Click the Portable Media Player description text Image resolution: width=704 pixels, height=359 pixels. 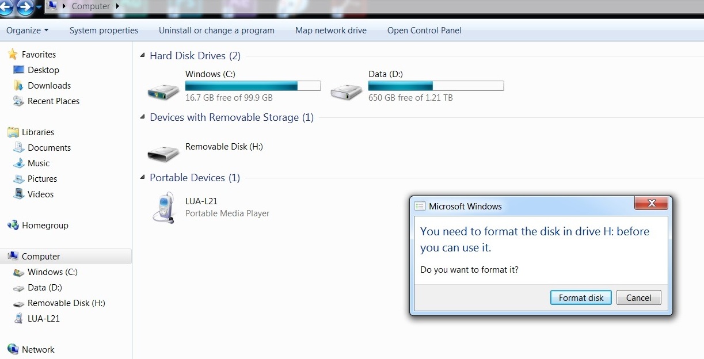(x=227, y=213)
